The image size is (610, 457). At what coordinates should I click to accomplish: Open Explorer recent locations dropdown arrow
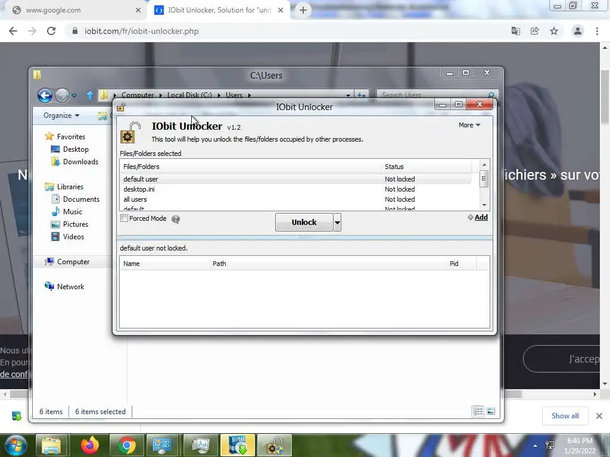[74, 95]
